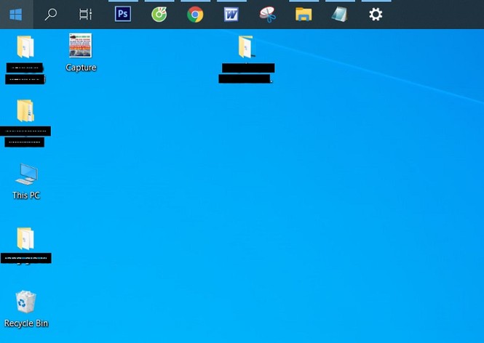Viewport: 484px width, 343px height.
Task: Open the taskbar search magnifier
Action: pyautogui.click(x=51, y=15)
